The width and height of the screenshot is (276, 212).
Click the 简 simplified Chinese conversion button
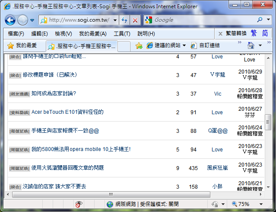[265, 33]
